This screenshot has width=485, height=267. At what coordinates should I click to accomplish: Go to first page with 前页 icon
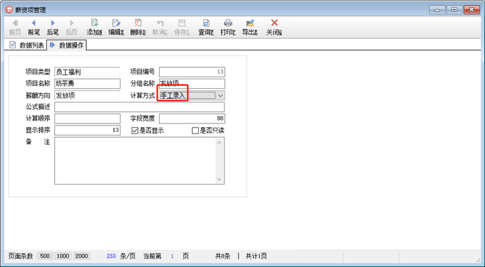[x=15, y=23]
